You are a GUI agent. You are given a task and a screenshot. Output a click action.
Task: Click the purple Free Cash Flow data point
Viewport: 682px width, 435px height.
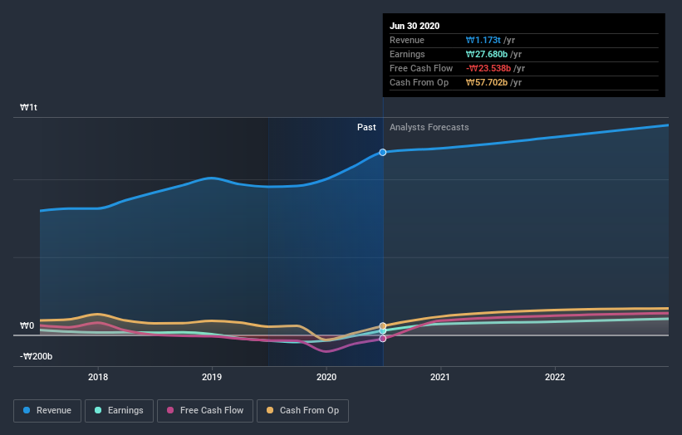[x=383, y=339]
